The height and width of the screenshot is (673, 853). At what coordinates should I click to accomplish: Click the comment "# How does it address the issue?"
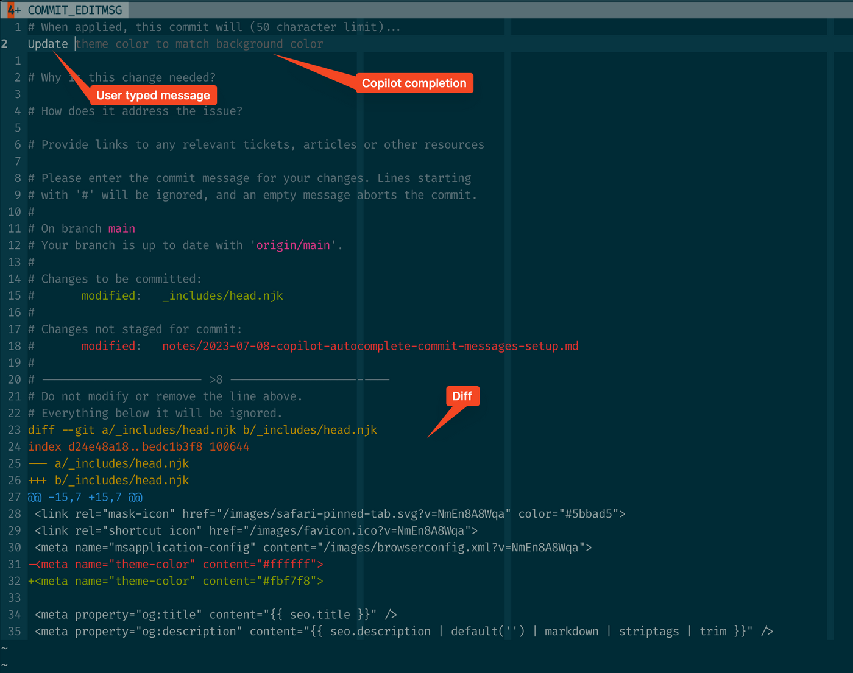pyautogui.click(x=135, y=111)
